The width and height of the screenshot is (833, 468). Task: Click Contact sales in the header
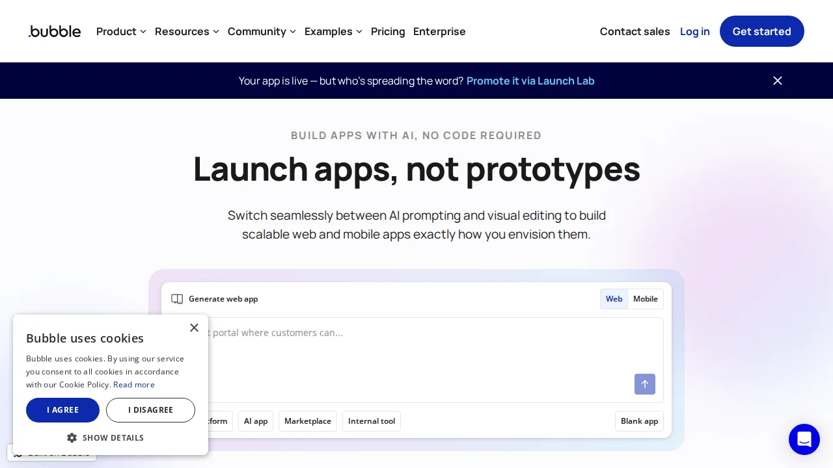click(x=635, y=31)
